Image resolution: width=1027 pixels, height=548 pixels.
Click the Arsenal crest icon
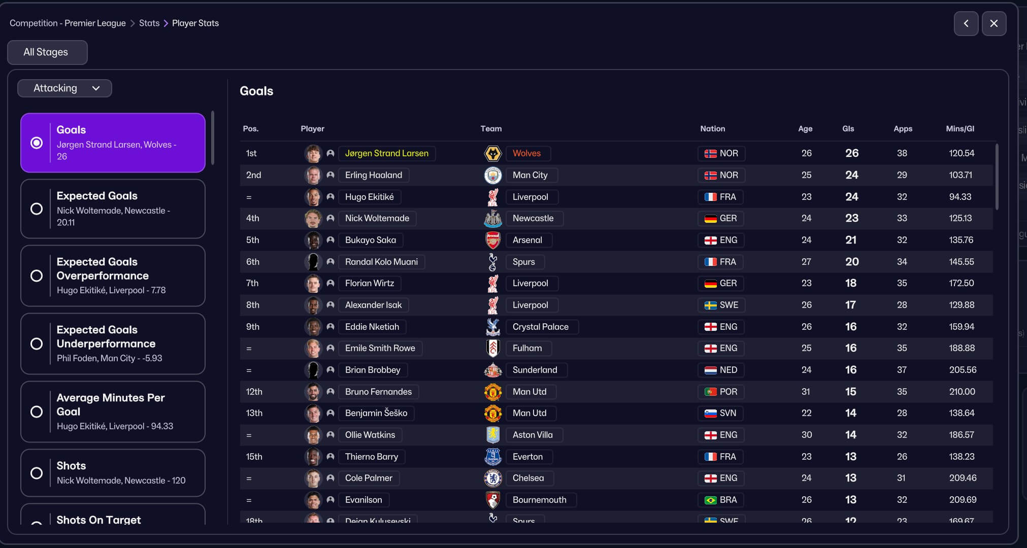coord(492,240)
